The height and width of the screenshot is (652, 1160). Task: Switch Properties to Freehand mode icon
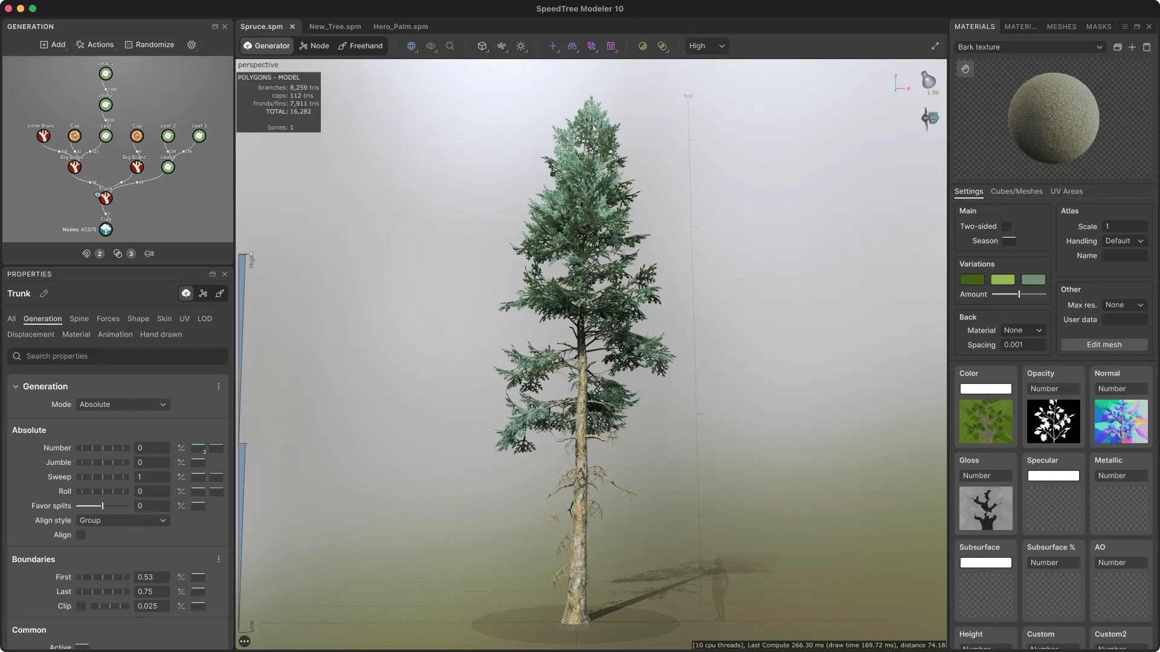click(220, 293)
